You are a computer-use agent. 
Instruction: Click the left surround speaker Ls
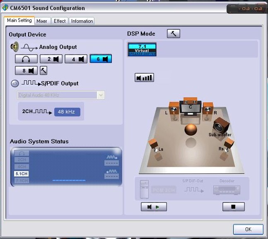click(153, 145)
